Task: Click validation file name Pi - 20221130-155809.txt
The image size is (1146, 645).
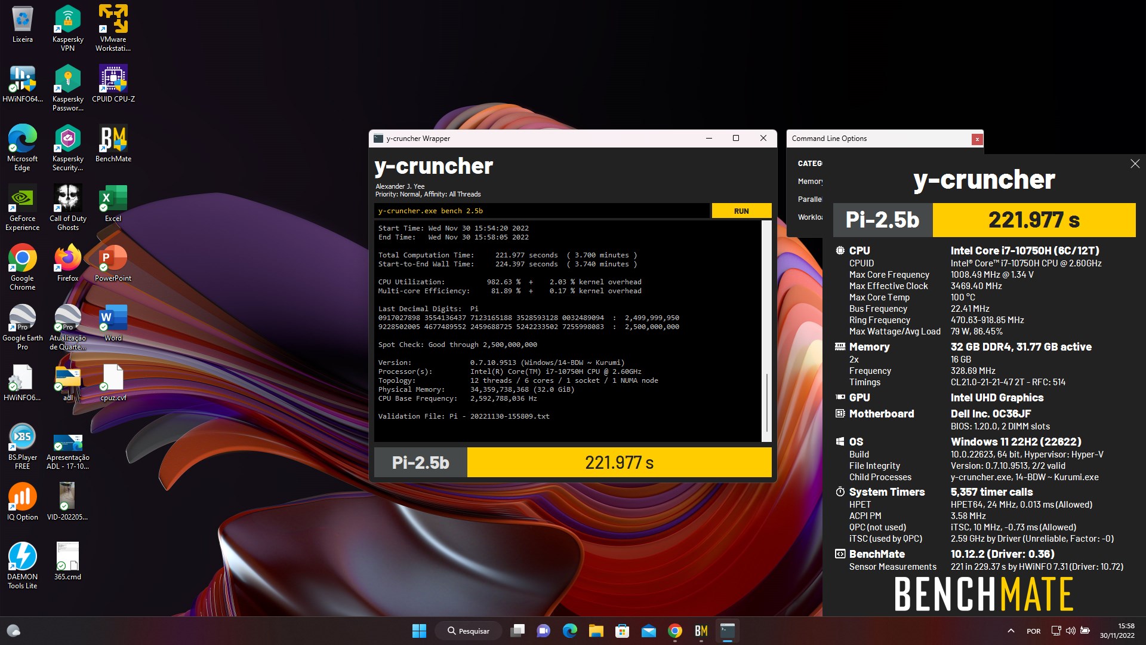Action: click(499, 416)
